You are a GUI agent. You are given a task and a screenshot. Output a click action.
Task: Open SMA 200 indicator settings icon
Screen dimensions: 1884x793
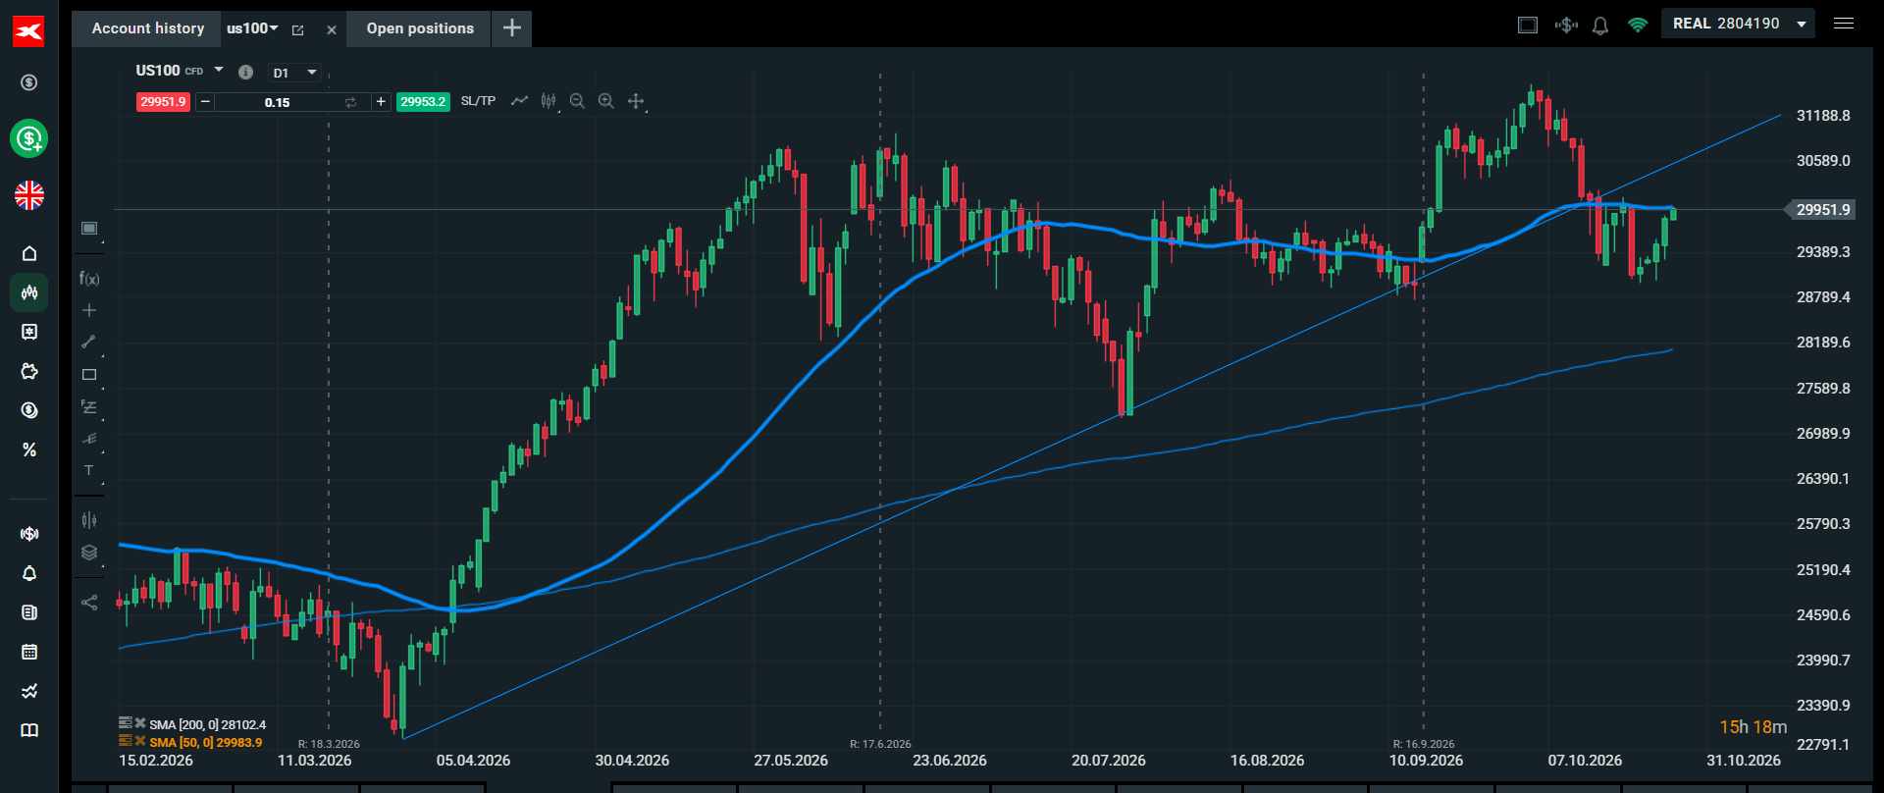(126, 723)
